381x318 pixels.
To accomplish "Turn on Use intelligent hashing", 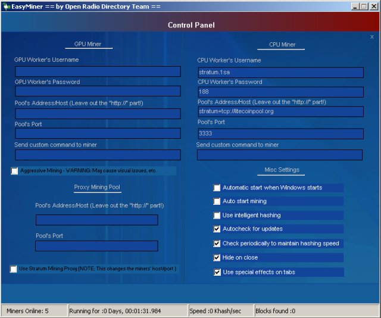I will click(217, 216).
